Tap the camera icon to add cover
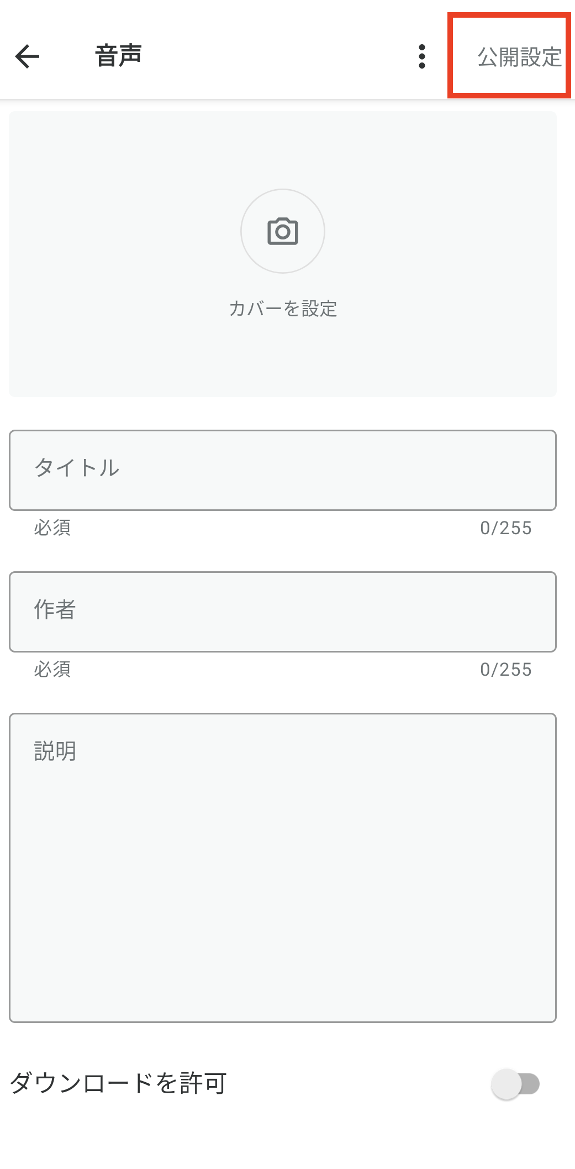Screen dimensions: 575x1169 (x=283, y=231)
